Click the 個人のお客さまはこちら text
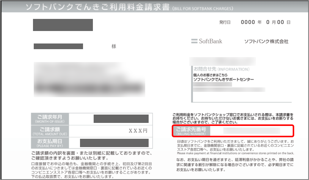Viewport: 309px width, 180px height. click(x=210, y=75)
